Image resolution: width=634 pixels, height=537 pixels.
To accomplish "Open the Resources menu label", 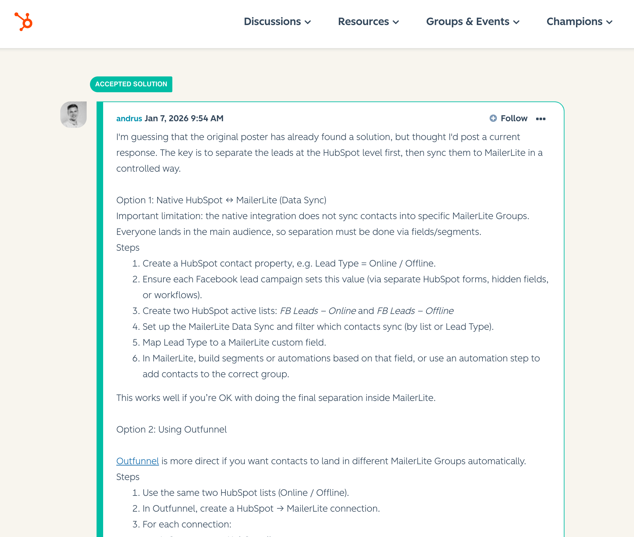I will pos(363,22).
